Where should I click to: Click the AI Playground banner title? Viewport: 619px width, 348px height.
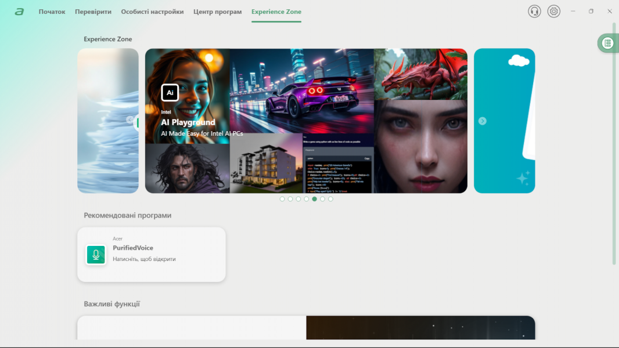[x=188, y=122]
